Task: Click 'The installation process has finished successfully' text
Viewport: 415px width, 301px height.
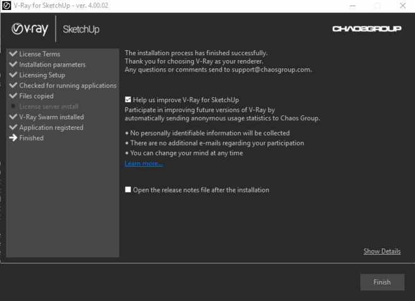Action: 196,53
